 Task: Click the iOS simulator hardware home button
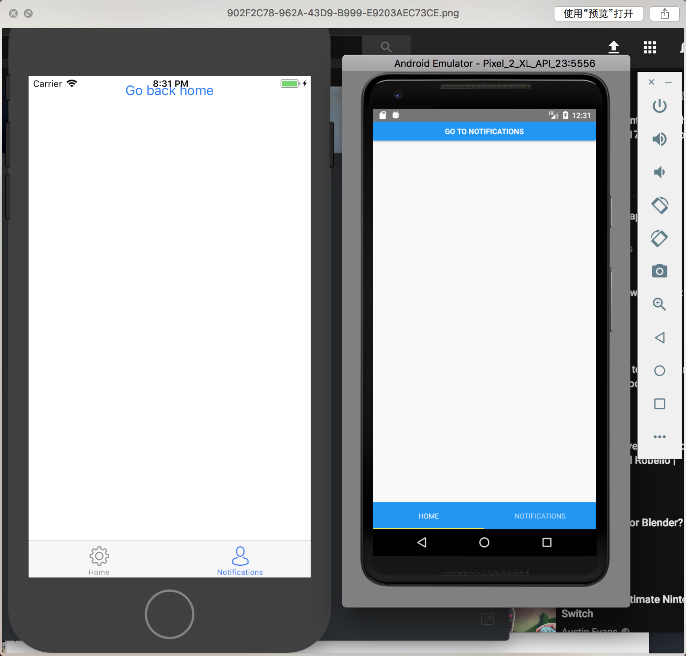click(x=169, y=614)
